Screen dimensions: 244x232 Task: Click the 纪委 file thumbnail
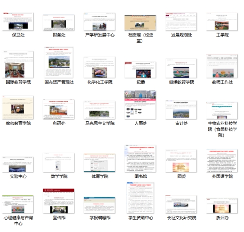point(140,70)
